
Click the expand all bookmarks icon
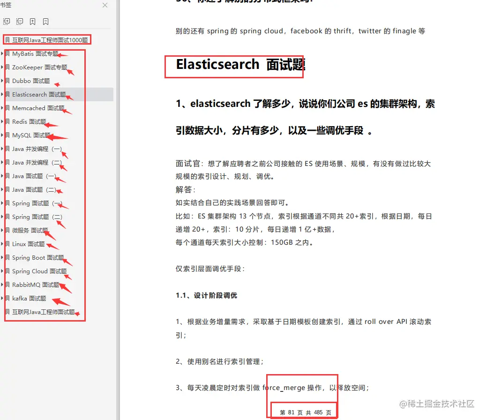(7, 21)
